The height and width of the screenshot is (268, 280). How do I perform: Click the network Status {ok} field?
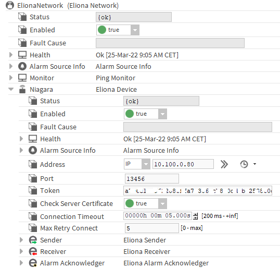coord(134,17)
